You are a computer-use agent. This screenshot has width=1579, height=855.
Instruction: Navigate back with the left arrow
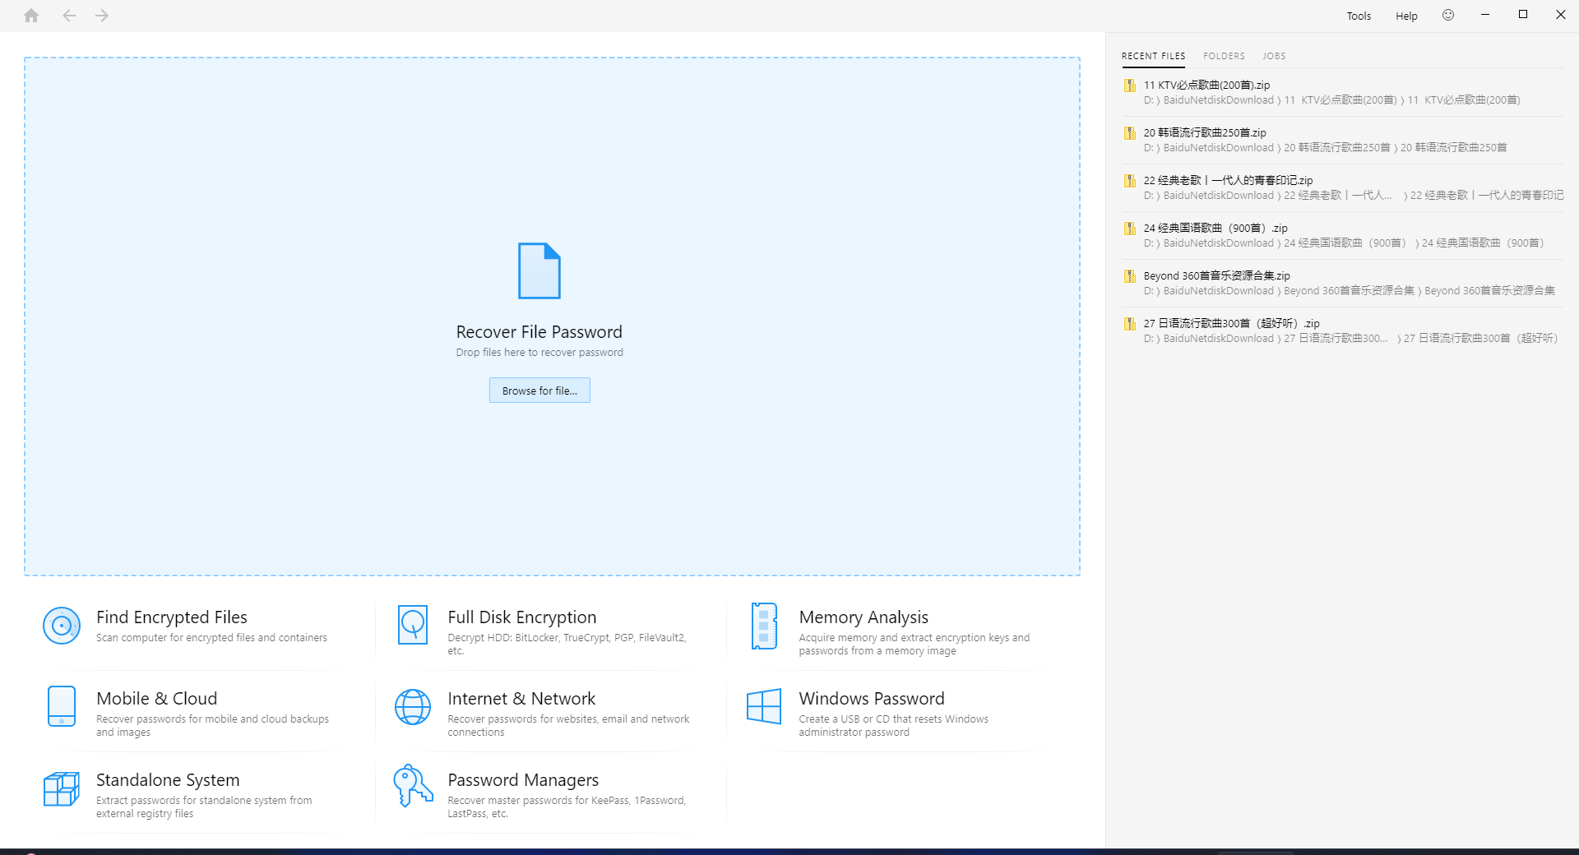point(69,16)
